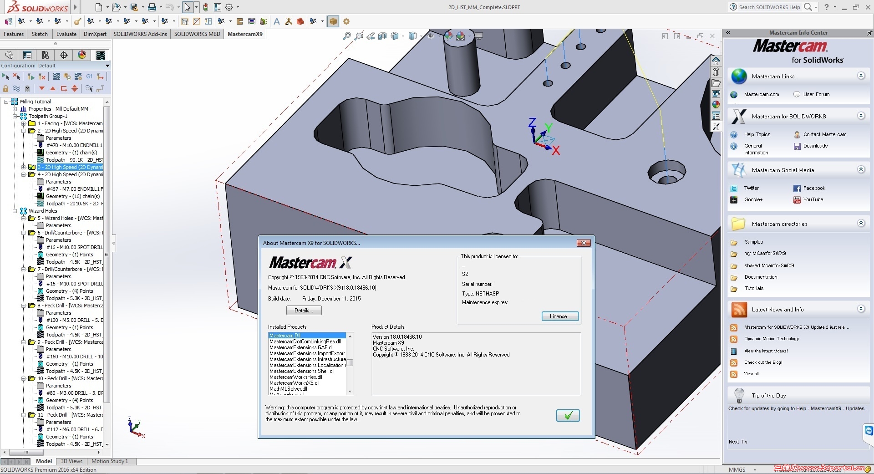874x474 pixels.
Task: Open the Mastercam Toolpaths Manager tab icon
Action: point(101,55)
